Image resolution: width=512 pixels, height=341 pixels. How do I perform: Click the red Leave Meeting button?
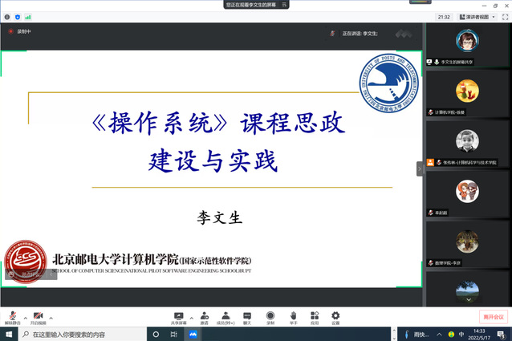(x=493, y=317)
